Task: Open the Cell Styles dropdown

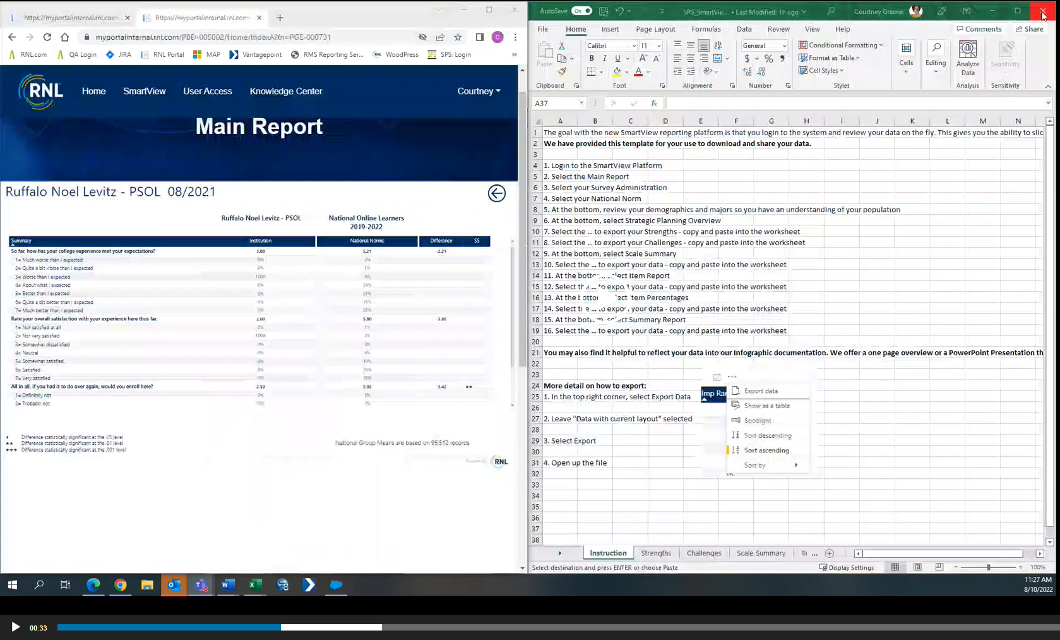Action: (821, 70)
